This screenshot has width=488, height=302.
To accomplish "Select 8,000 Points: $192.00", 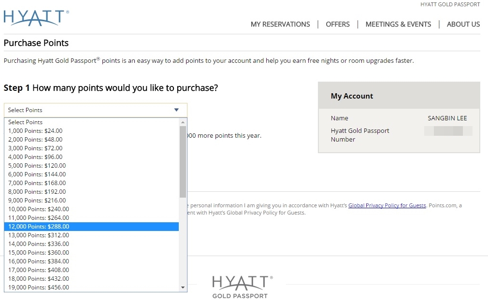I will [91, 192].
